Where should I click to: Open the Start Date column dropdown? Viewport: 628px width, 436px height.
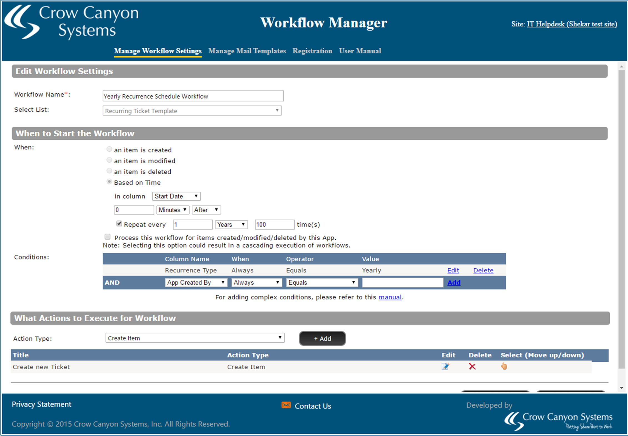pos(176,196)
